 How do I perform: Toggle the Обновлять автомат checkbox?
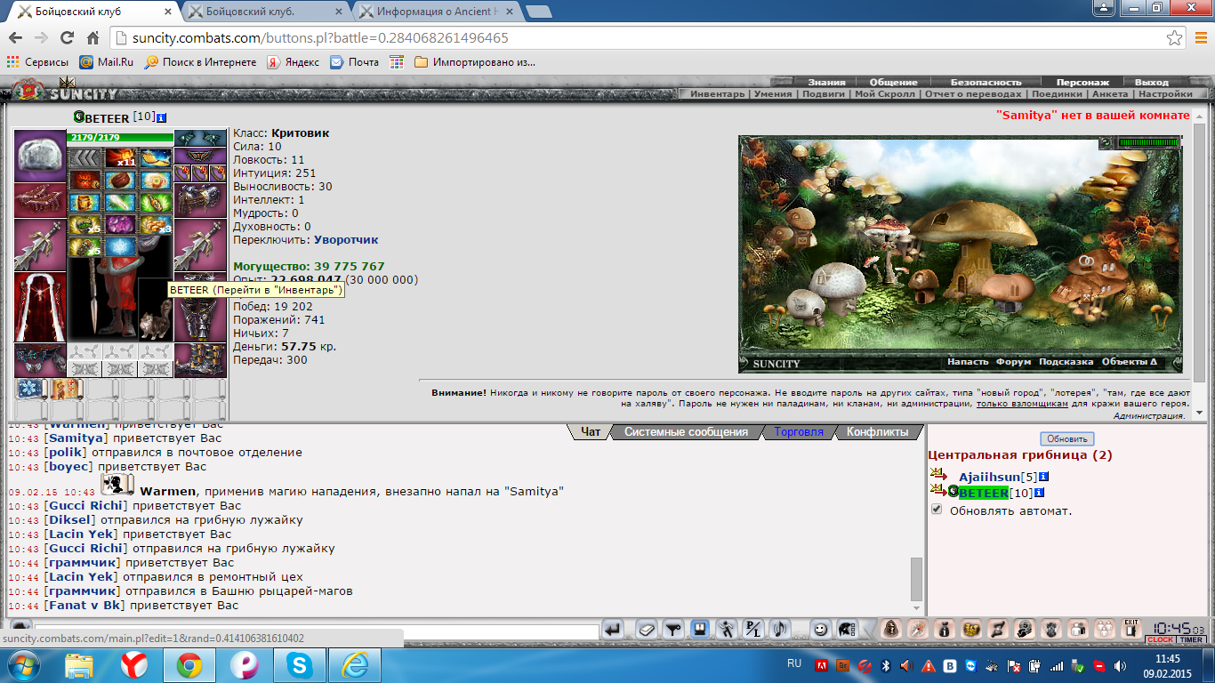tap(937, 510)
